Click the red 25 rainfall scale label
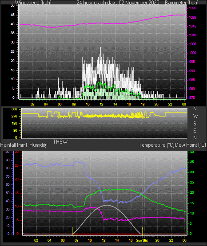 [x=17, y=165]
